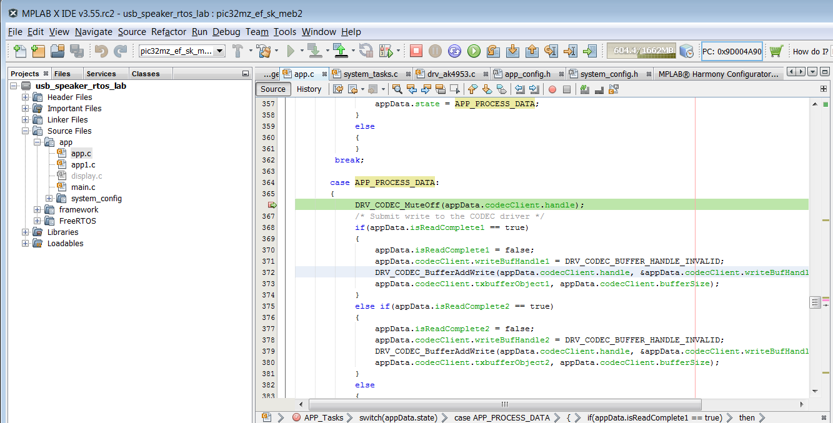This screenshot has height=423, width=833.
Task: Open the MPLAB store shopping cart icon
Action: click(x=776, y=51)
